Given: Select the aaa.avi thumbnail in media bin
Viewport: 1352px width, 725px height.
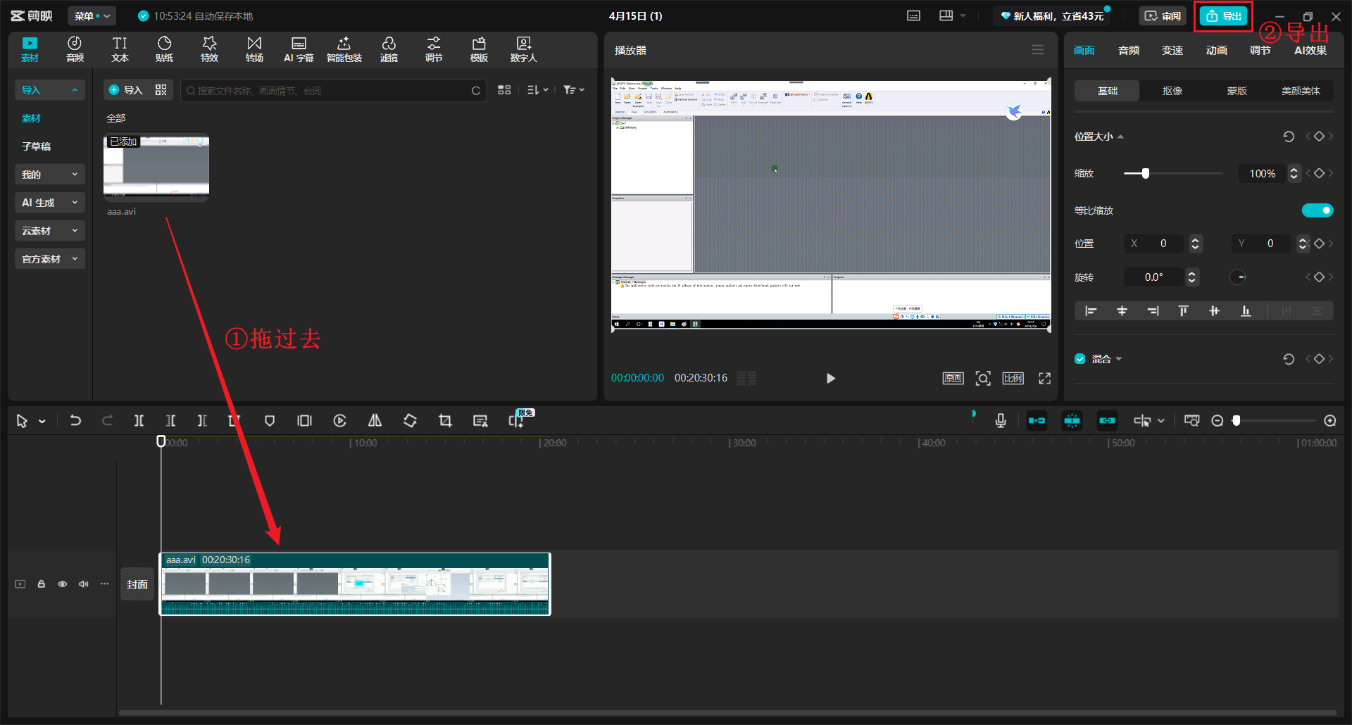Looking at the screenshot, I should (156, 167).
